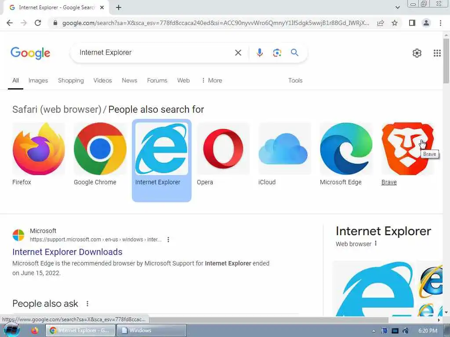
Task: Click the support.microsoft.com URL breadcrumb
Action: click(x=95, y=240)
